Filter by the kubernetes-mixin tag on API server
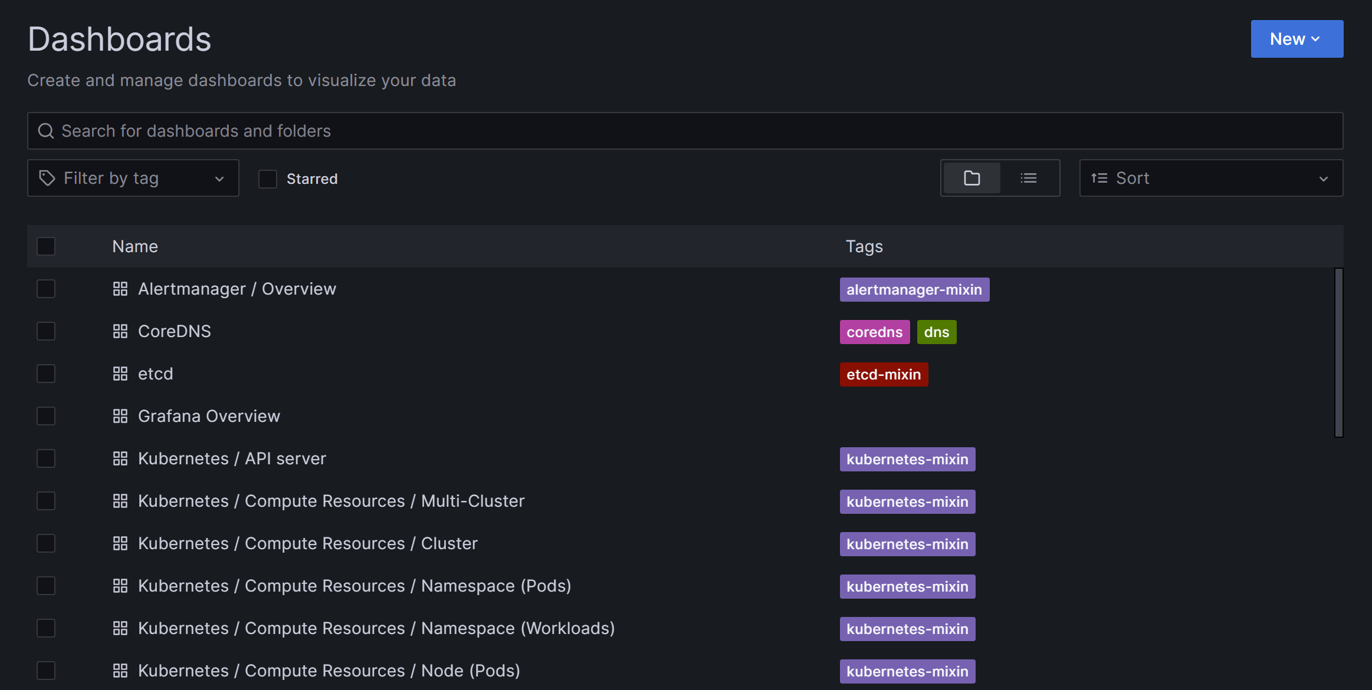1372x690 pixels. (907, 459)
